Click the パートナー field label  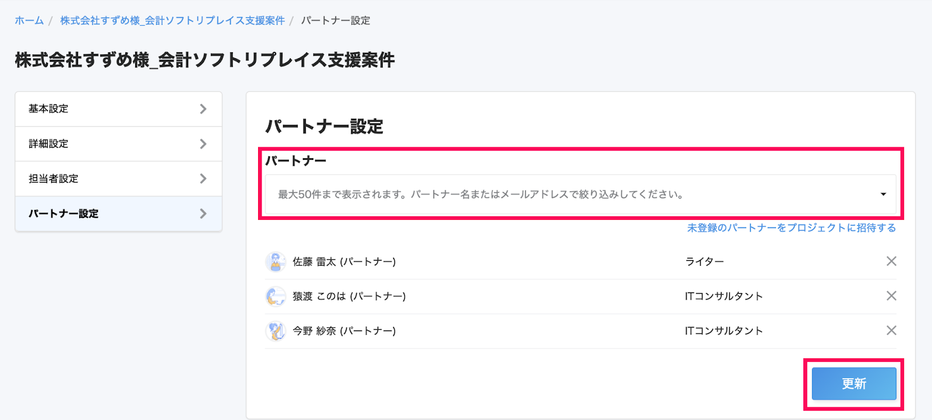tap(296, 161)
